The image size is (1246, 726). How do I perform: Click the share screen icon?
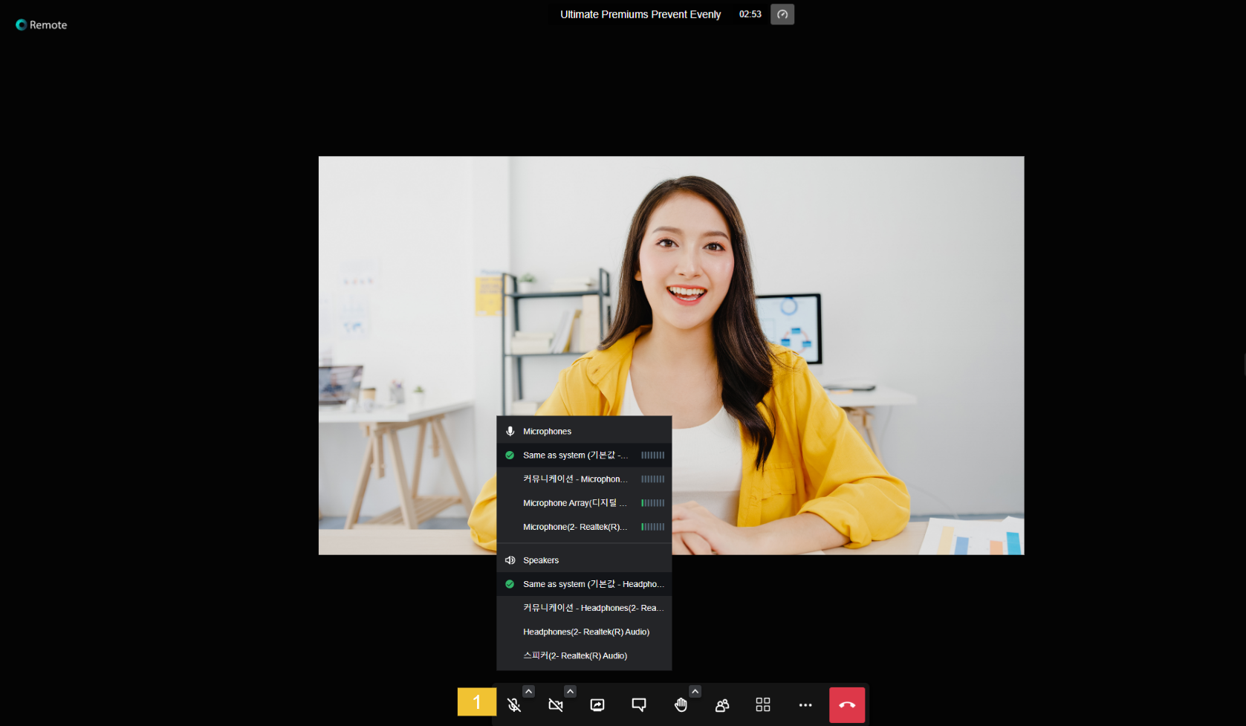click(597, 705)
